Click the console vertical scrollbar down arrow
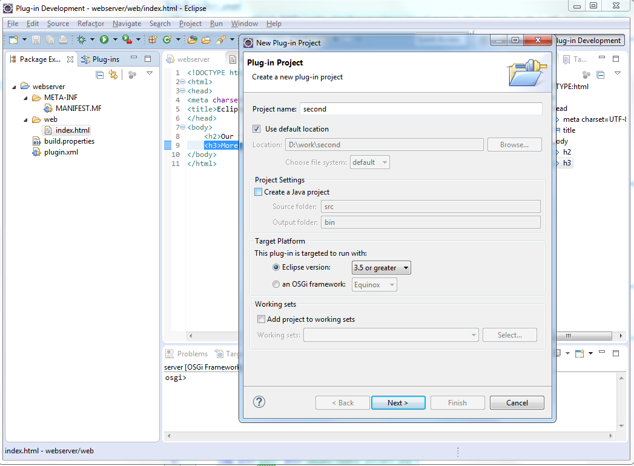The image size is (634, 466). [621, 426]
